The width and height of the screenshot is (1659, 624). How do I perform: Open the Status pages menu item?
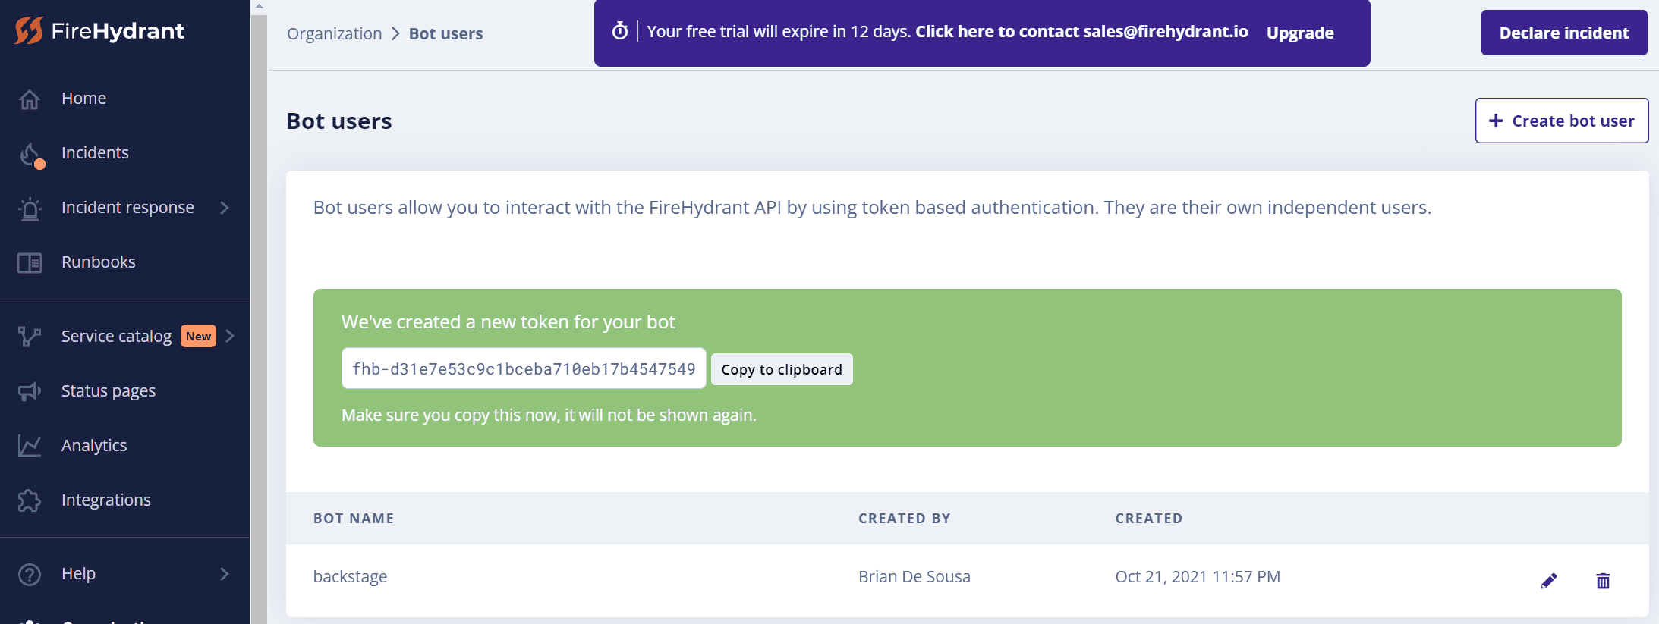point(109,391)
